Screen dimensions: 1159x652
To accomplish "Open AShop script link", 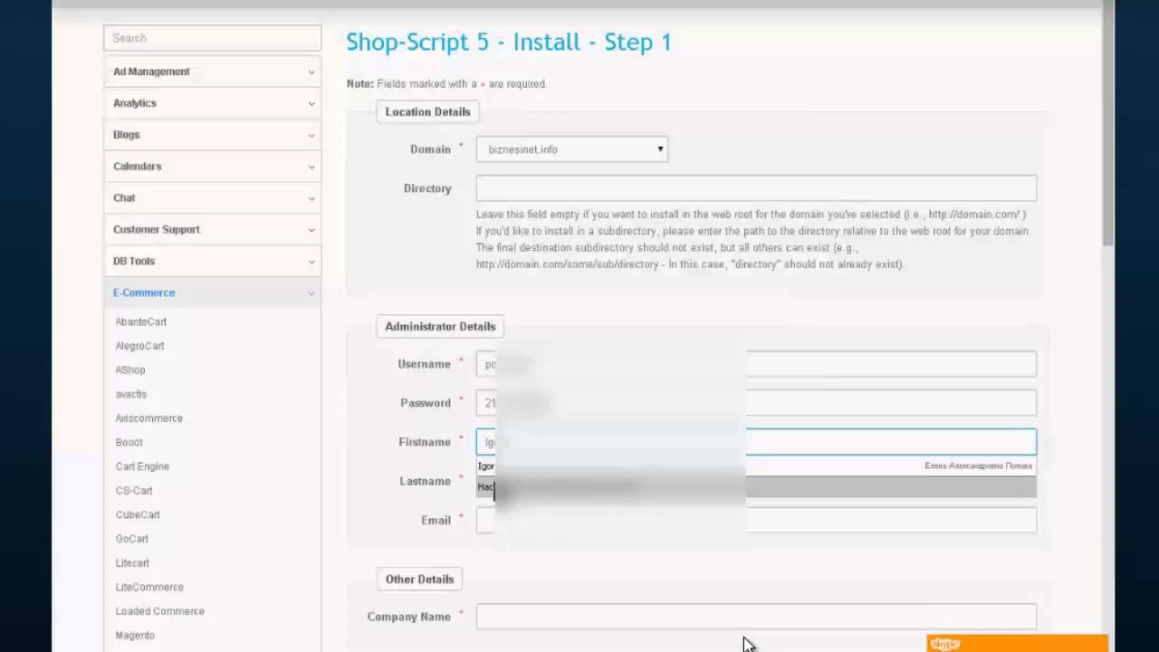I will (x=130, y=369).
